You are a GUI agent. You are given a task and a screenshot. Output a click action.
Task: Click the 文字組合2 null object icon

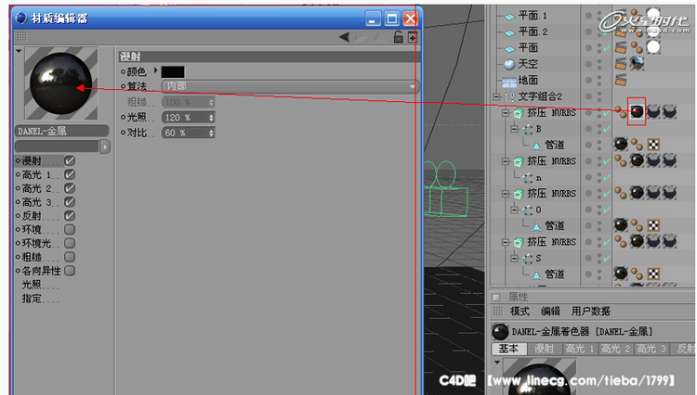510,97
